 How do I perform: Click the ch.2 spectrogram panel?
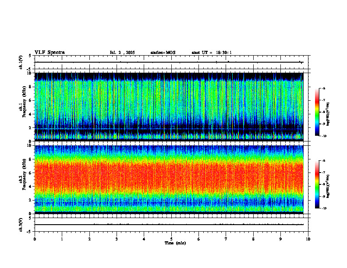[x=169, y=180]
